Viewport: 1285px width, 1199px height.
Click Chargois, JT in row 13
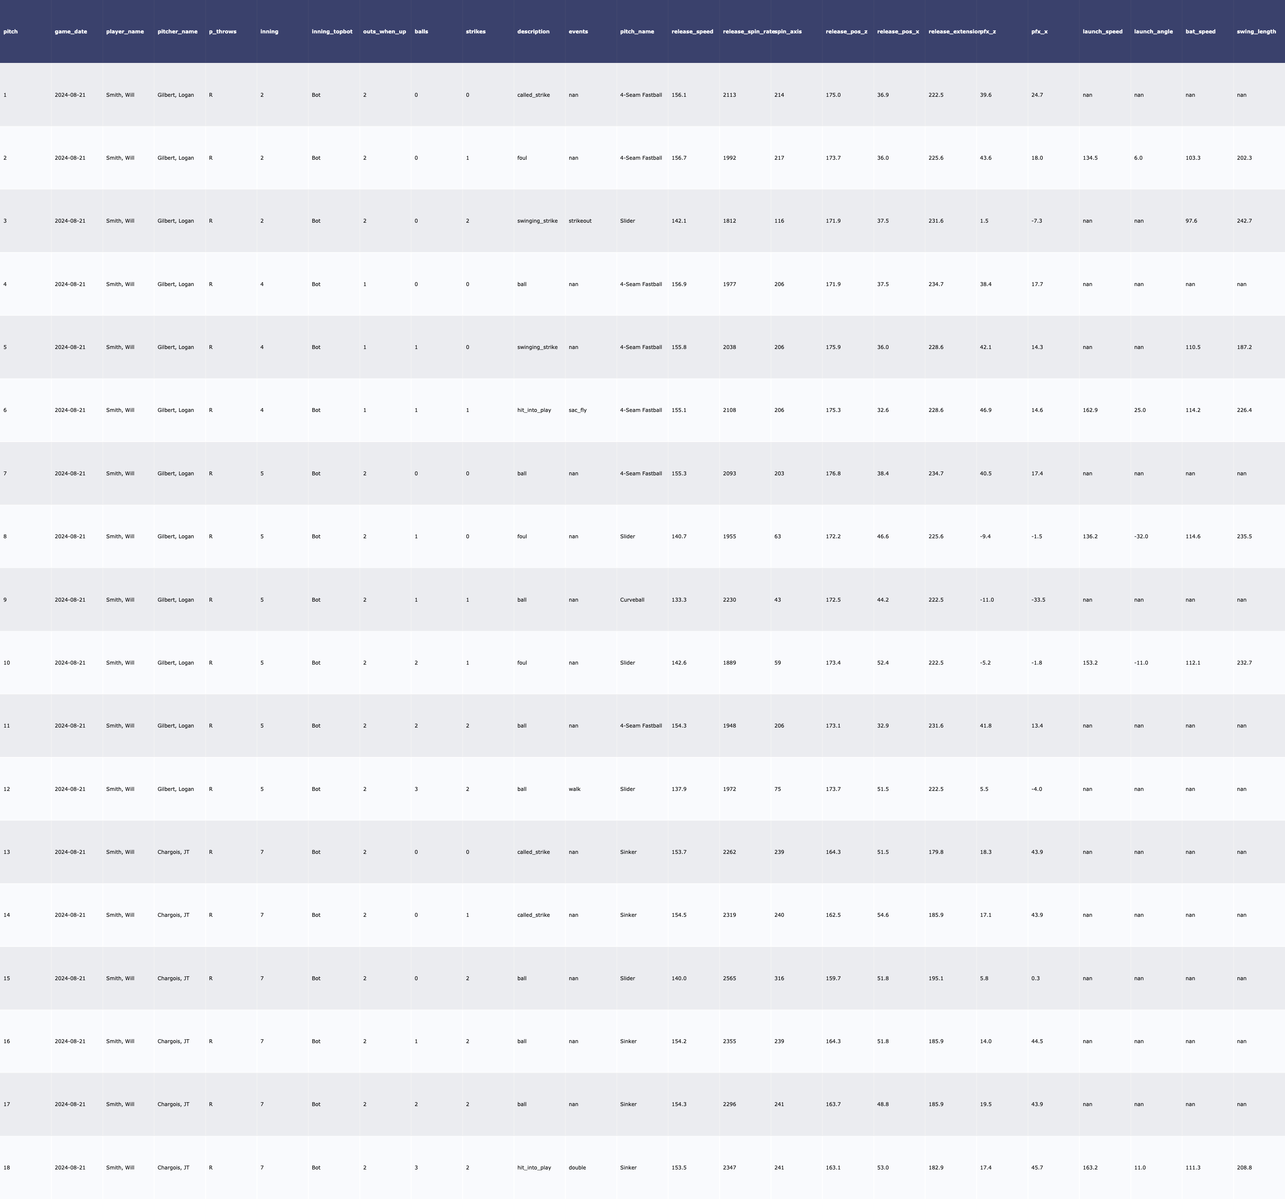tap(173, 852)
